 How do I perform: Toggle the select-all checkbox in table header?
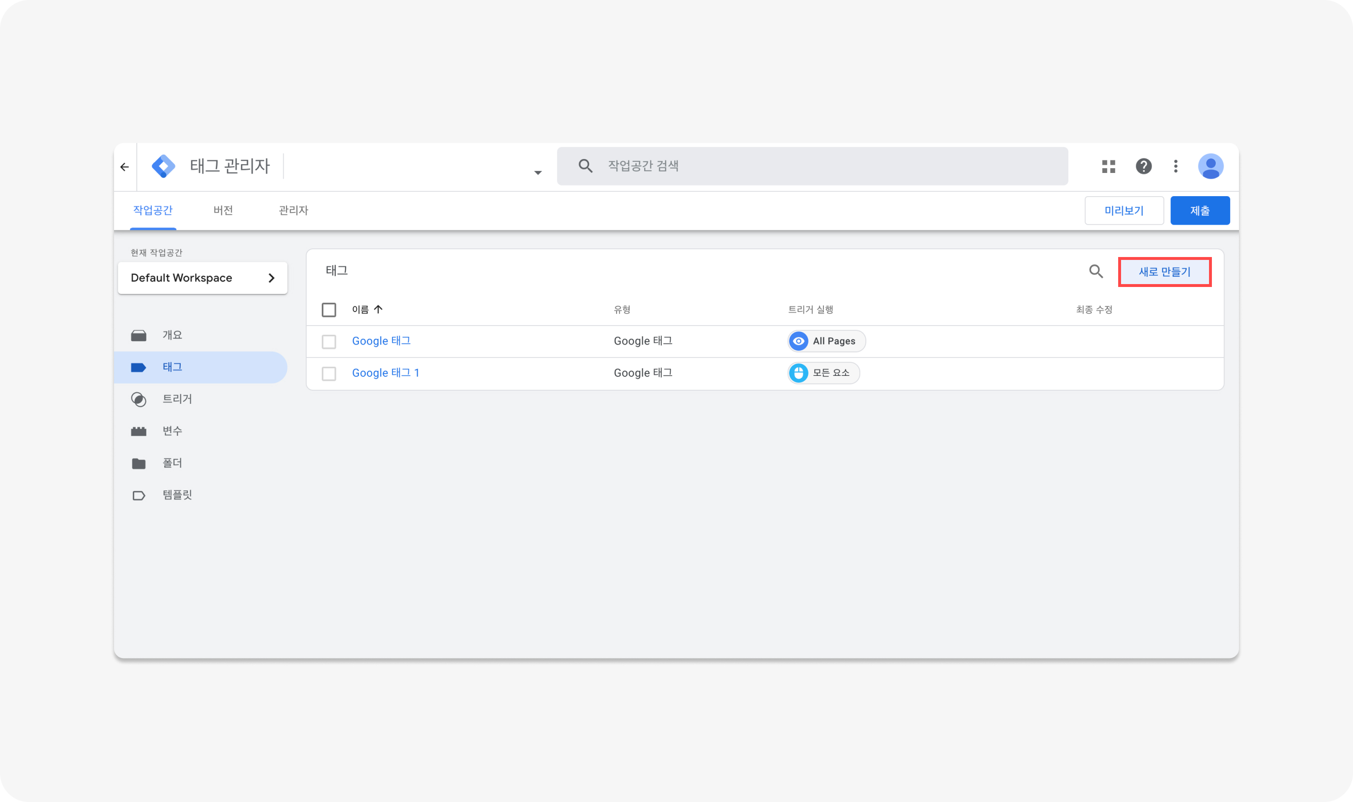(329, 310)
